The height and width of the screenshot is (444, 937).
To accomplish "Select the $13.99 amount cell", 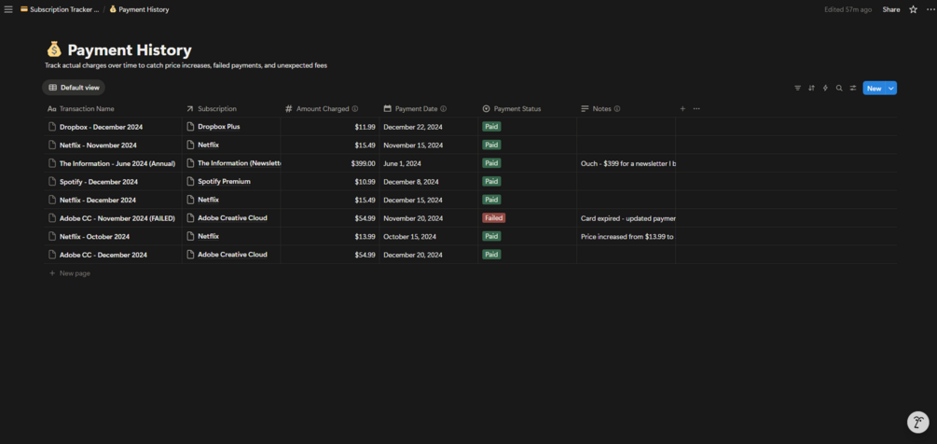I will click(330, 236).
